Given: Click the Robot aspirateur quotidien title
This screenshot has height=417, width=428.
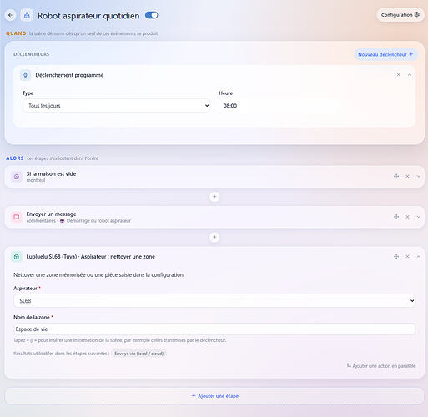Looking at the screenshot, I should 88,16.
